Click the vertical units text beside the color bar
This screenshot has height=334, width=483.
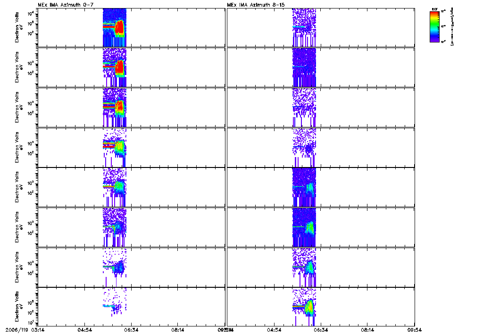(x=451, y=27)
